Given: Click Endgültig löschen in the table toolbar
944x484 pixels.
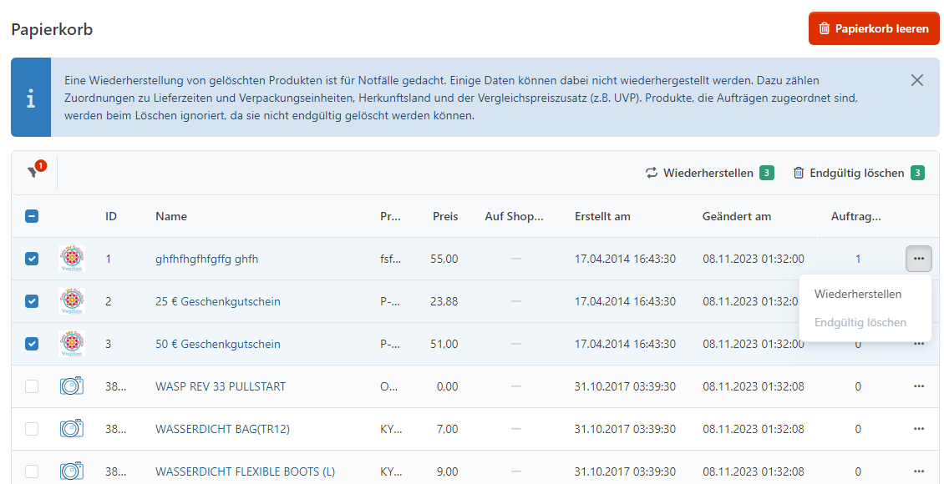Looking at the screenshot, I should tap(857, 173).
